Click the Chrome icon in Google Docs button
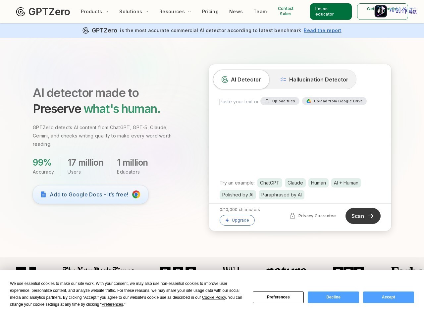The width and height of the screenshot is (424, 318). [136, 194]
